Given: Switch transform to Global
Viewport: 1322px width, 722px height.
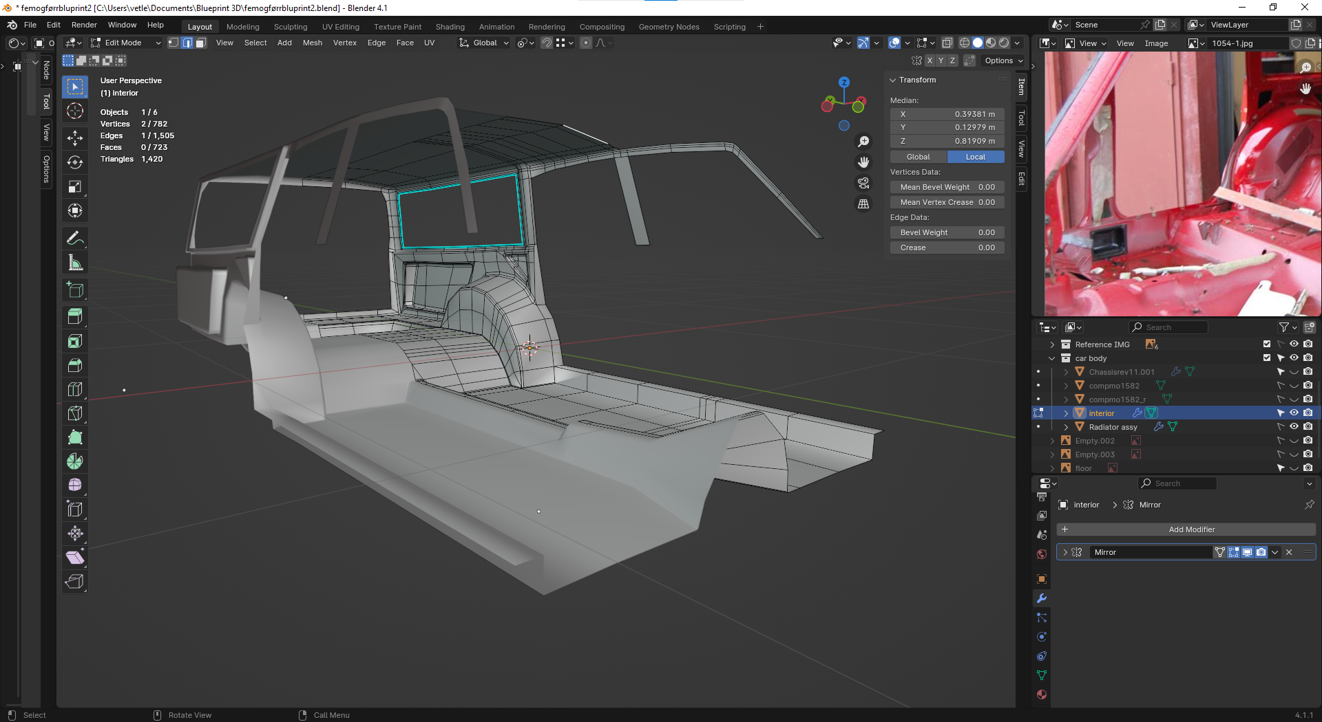Looking at the screenshot, I should 918,157.
